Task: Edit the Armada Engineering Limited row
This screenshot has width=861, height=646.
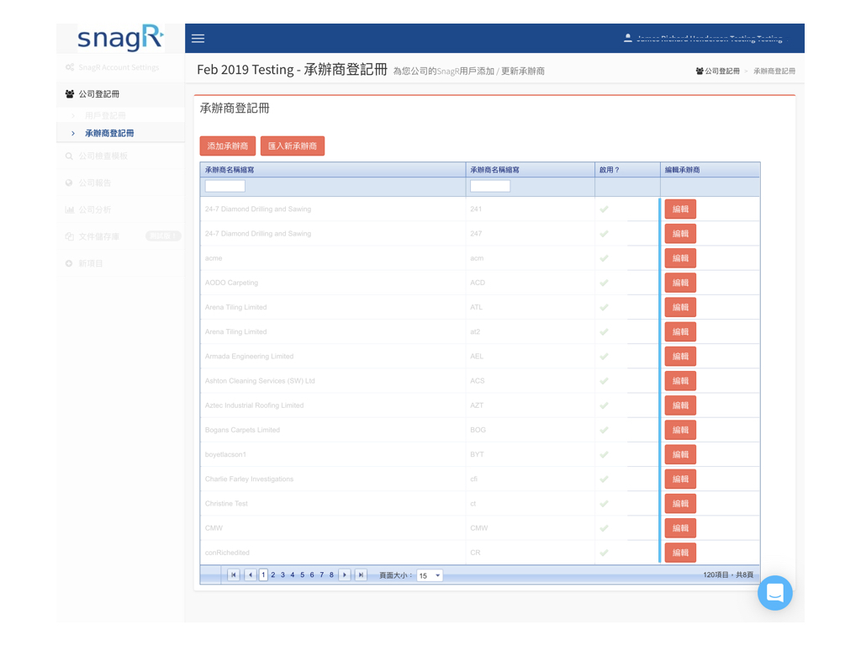Action: pyautogui.click(x=680, y=357)
